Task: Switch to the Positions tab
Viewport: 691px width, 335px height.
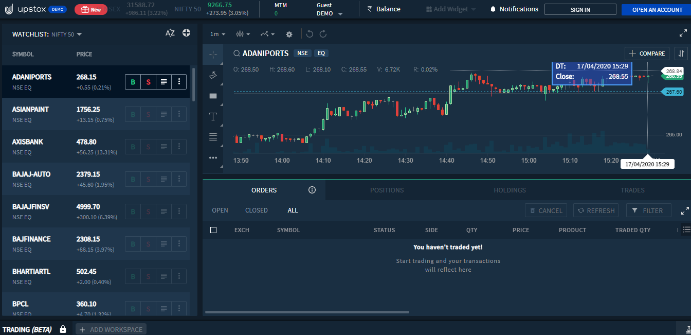Action: pos(387,190)
